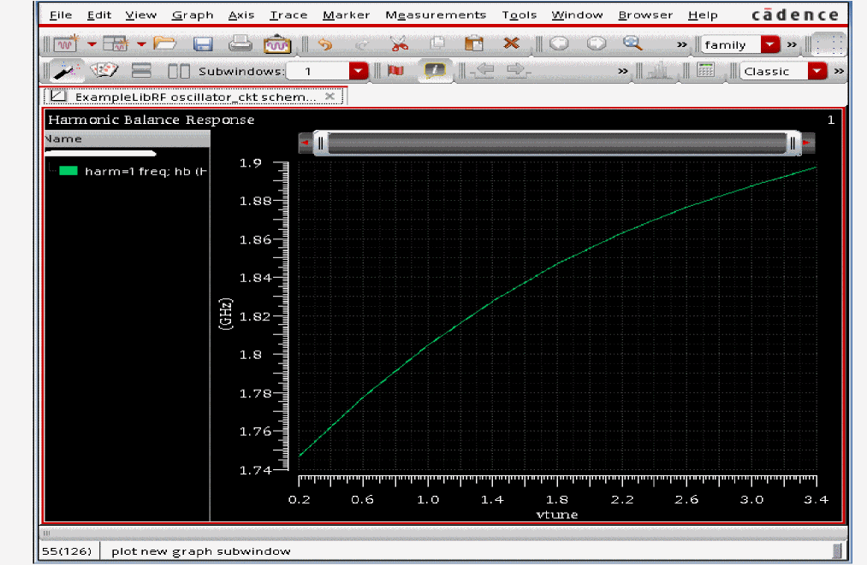Screen dimensions: 867x565
Task: Click the green harm=1 freq trace swatch
Action: click(x=68, y=171)
